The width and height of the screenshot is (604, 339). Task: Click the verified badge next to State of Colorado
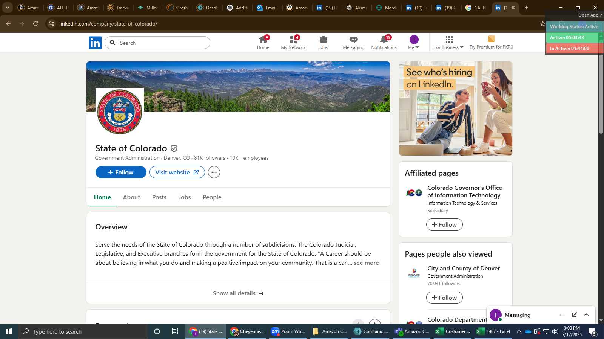click(174, 148)
